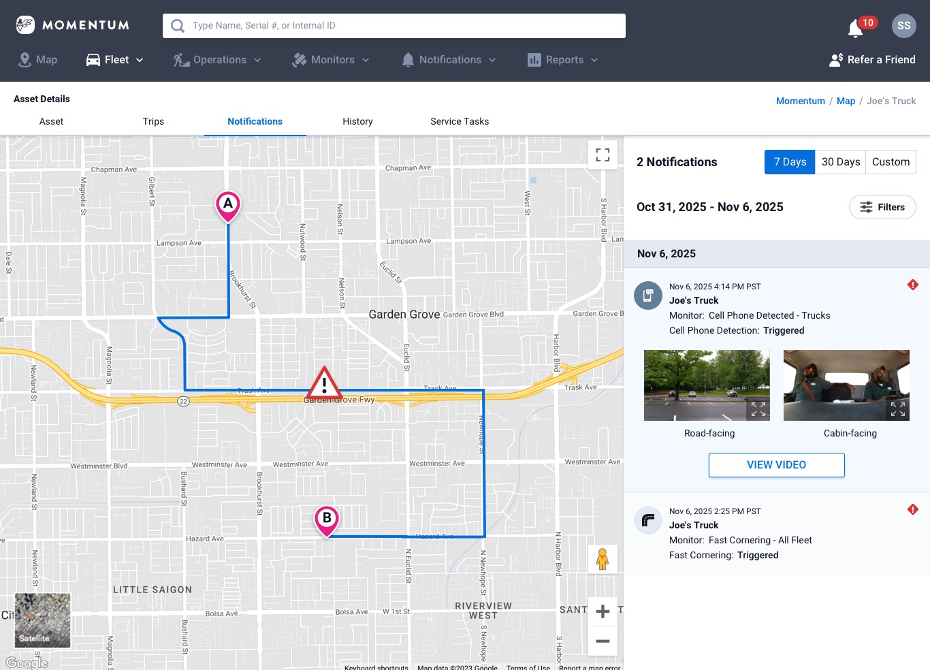
Task: Expand the Fleet menu
Action: tap(114, 60)
